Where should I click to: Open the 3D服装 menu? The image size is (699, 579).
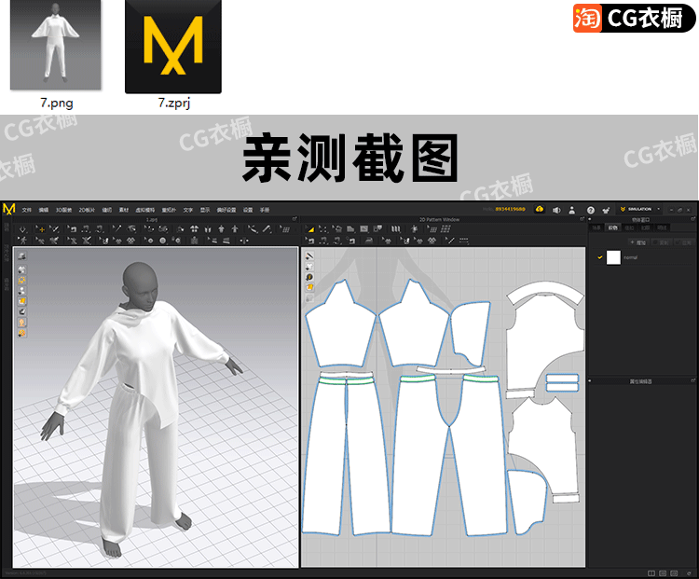[63, 210]
